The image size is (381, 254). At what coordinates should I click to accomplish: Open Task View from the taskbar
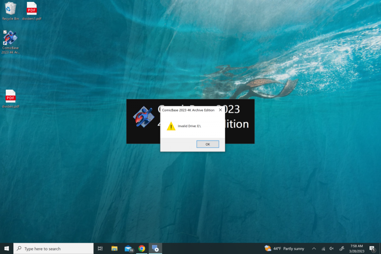100,249
